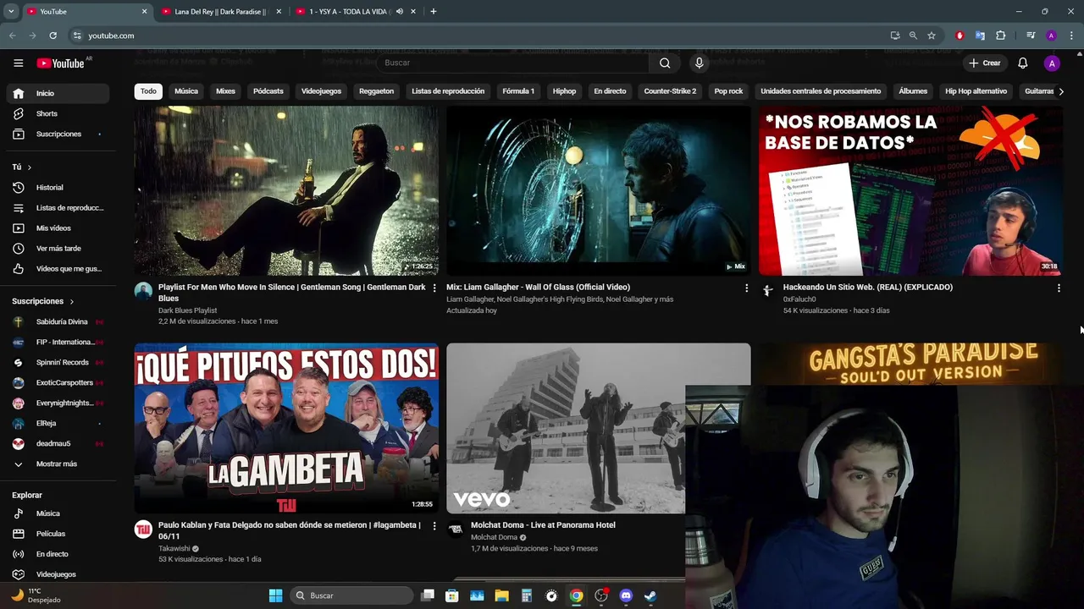
Task: Open Chrome extensions puzzle icon
Action: click(1000, 36)
